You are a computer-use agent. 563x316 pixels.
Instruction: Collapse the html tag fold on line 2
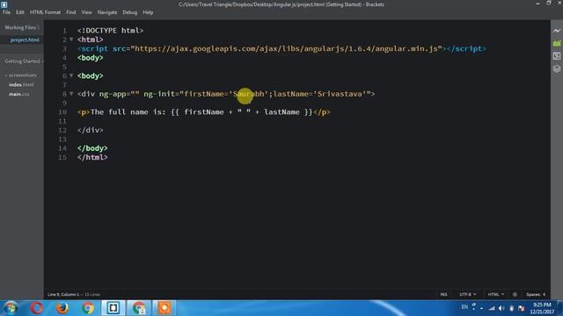(71, 39)
